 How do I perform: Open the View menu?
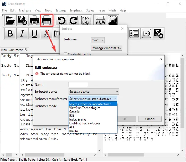(x=38, y=10)
